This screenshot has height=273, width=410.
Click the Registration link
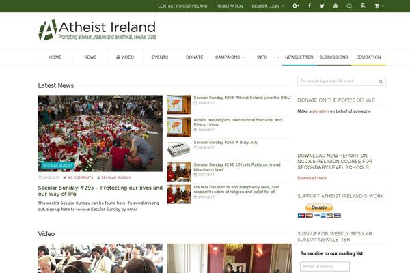click(230, 6)
